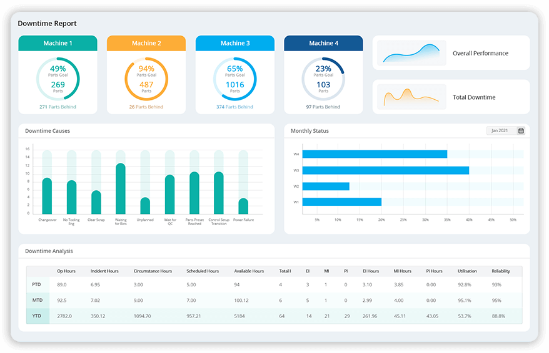This screenshot has height=353, width=549.
Task: Click the Overall Performance sparkline chart
Action: click(x=411, y=53)
